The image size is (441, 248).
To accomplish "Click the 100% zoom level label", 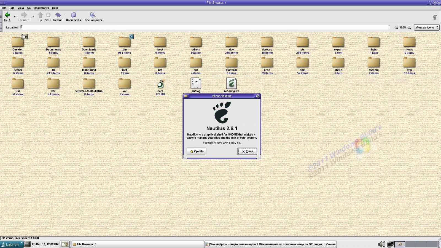I will 403,28.
